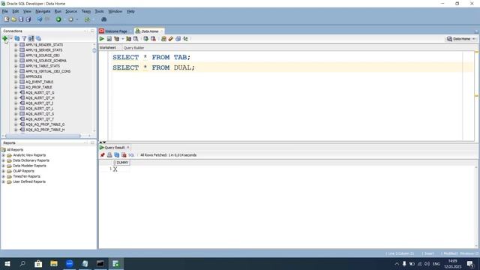Select the TimesTen Reports folder
Screen dimensions: 480x270
26,176
